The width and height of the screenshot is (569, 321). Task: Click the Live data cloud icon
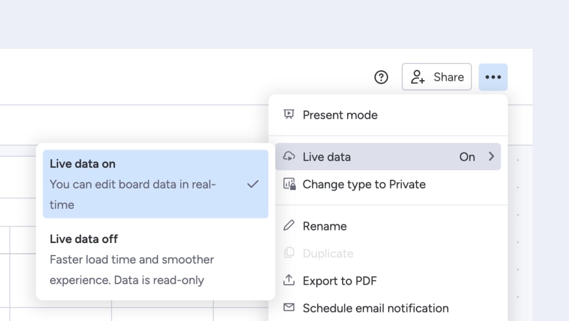click(x=289, y=156)
